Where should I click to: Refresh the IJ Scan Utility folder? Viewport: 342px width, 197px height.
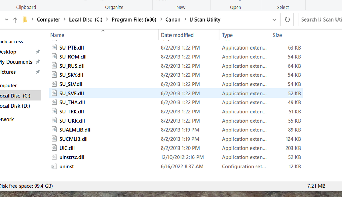tap(287, 20)
